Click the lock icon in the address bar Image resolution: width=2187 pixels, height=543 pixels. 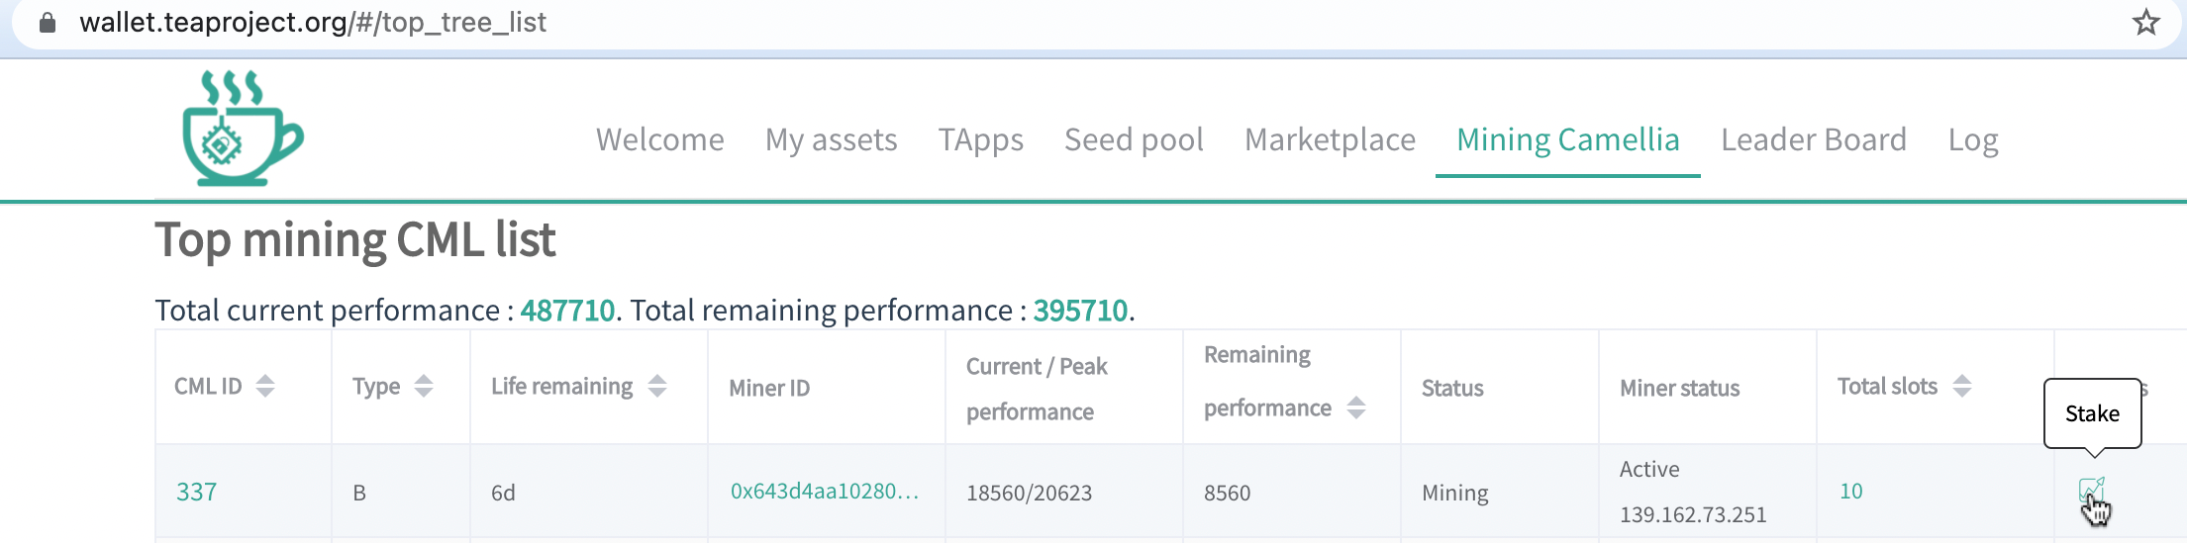47,22
